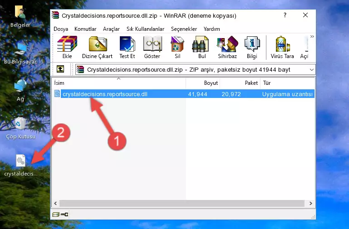
Task: Run the Test Et tool
Action: (127, 47)
